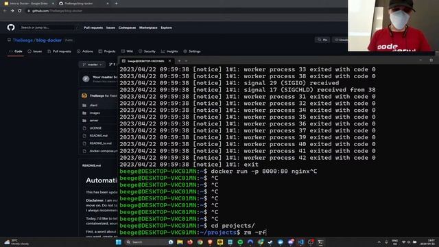
Task: Open Google Chrome from taskbar
Action: point(200,242)
